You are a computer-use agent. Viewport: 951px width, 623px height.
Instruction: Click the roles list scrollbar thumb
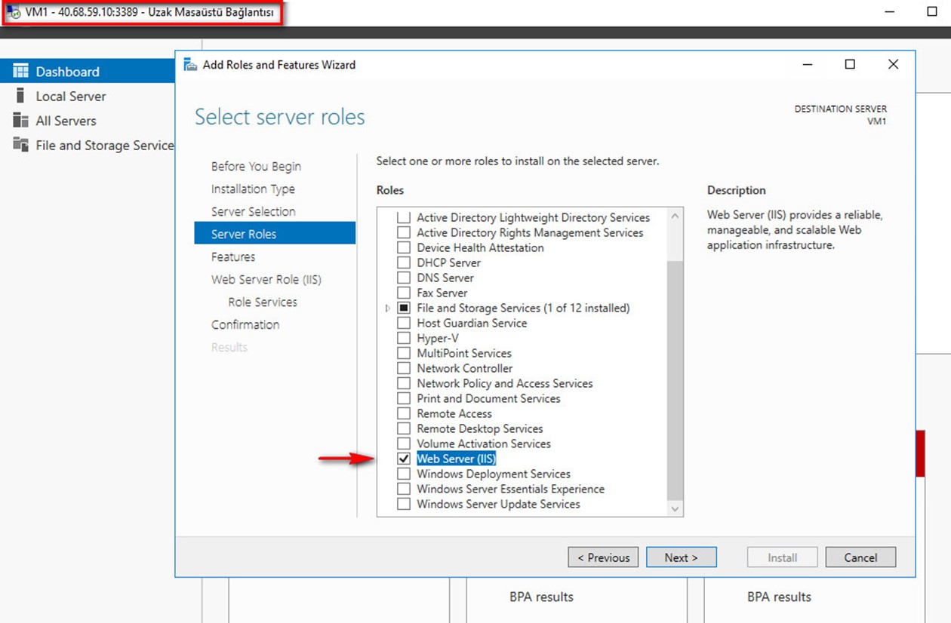pyautogui.click(x=675, y=381)
